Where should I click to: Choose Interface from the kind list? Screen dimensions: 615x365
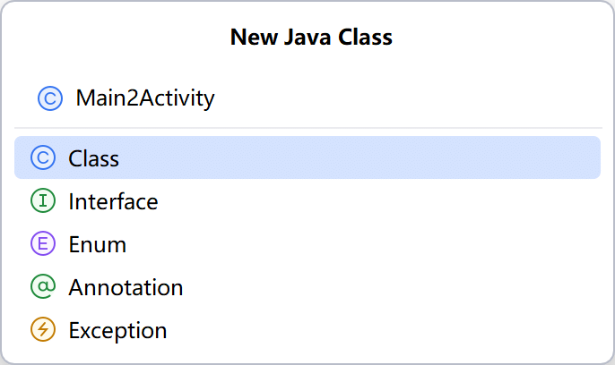point(113,201)
